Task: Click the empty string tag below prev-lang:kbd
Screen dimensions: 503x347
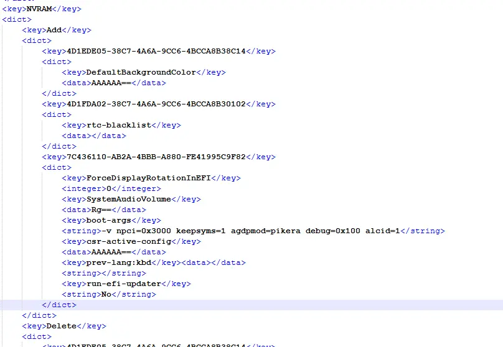Action: click(x=104, y=273)
